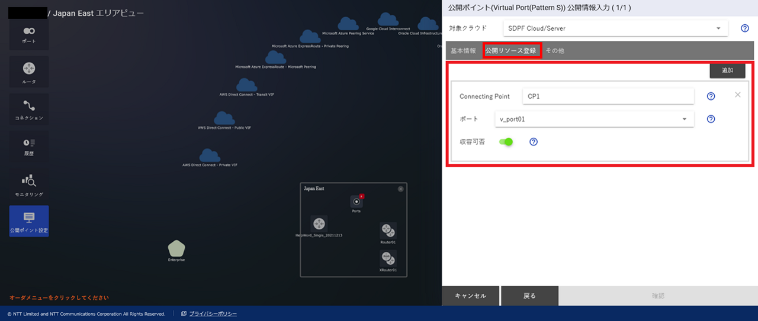This screenshot has height=321, width=758.
Task: Click the 追加 add button
Action: (x=727, y=70)
